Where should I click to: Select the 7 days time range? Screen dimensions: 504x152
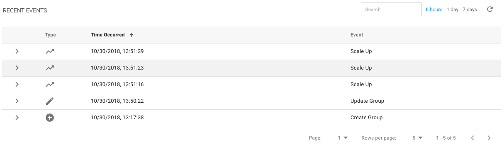point(470,10)
